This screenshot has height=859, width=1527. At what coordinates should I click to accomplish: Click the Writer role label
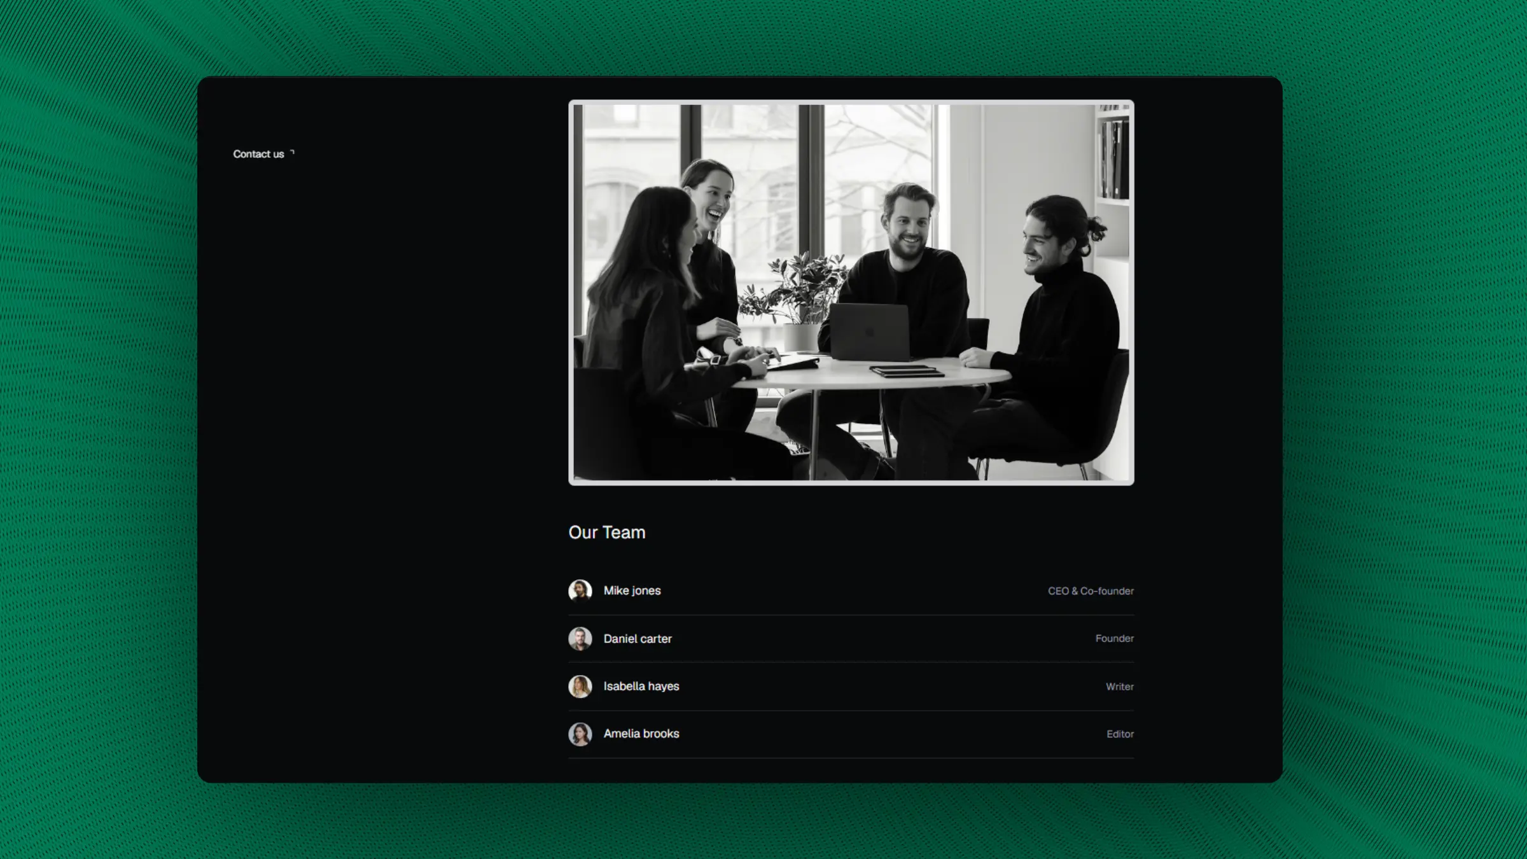coord(1119,687)
